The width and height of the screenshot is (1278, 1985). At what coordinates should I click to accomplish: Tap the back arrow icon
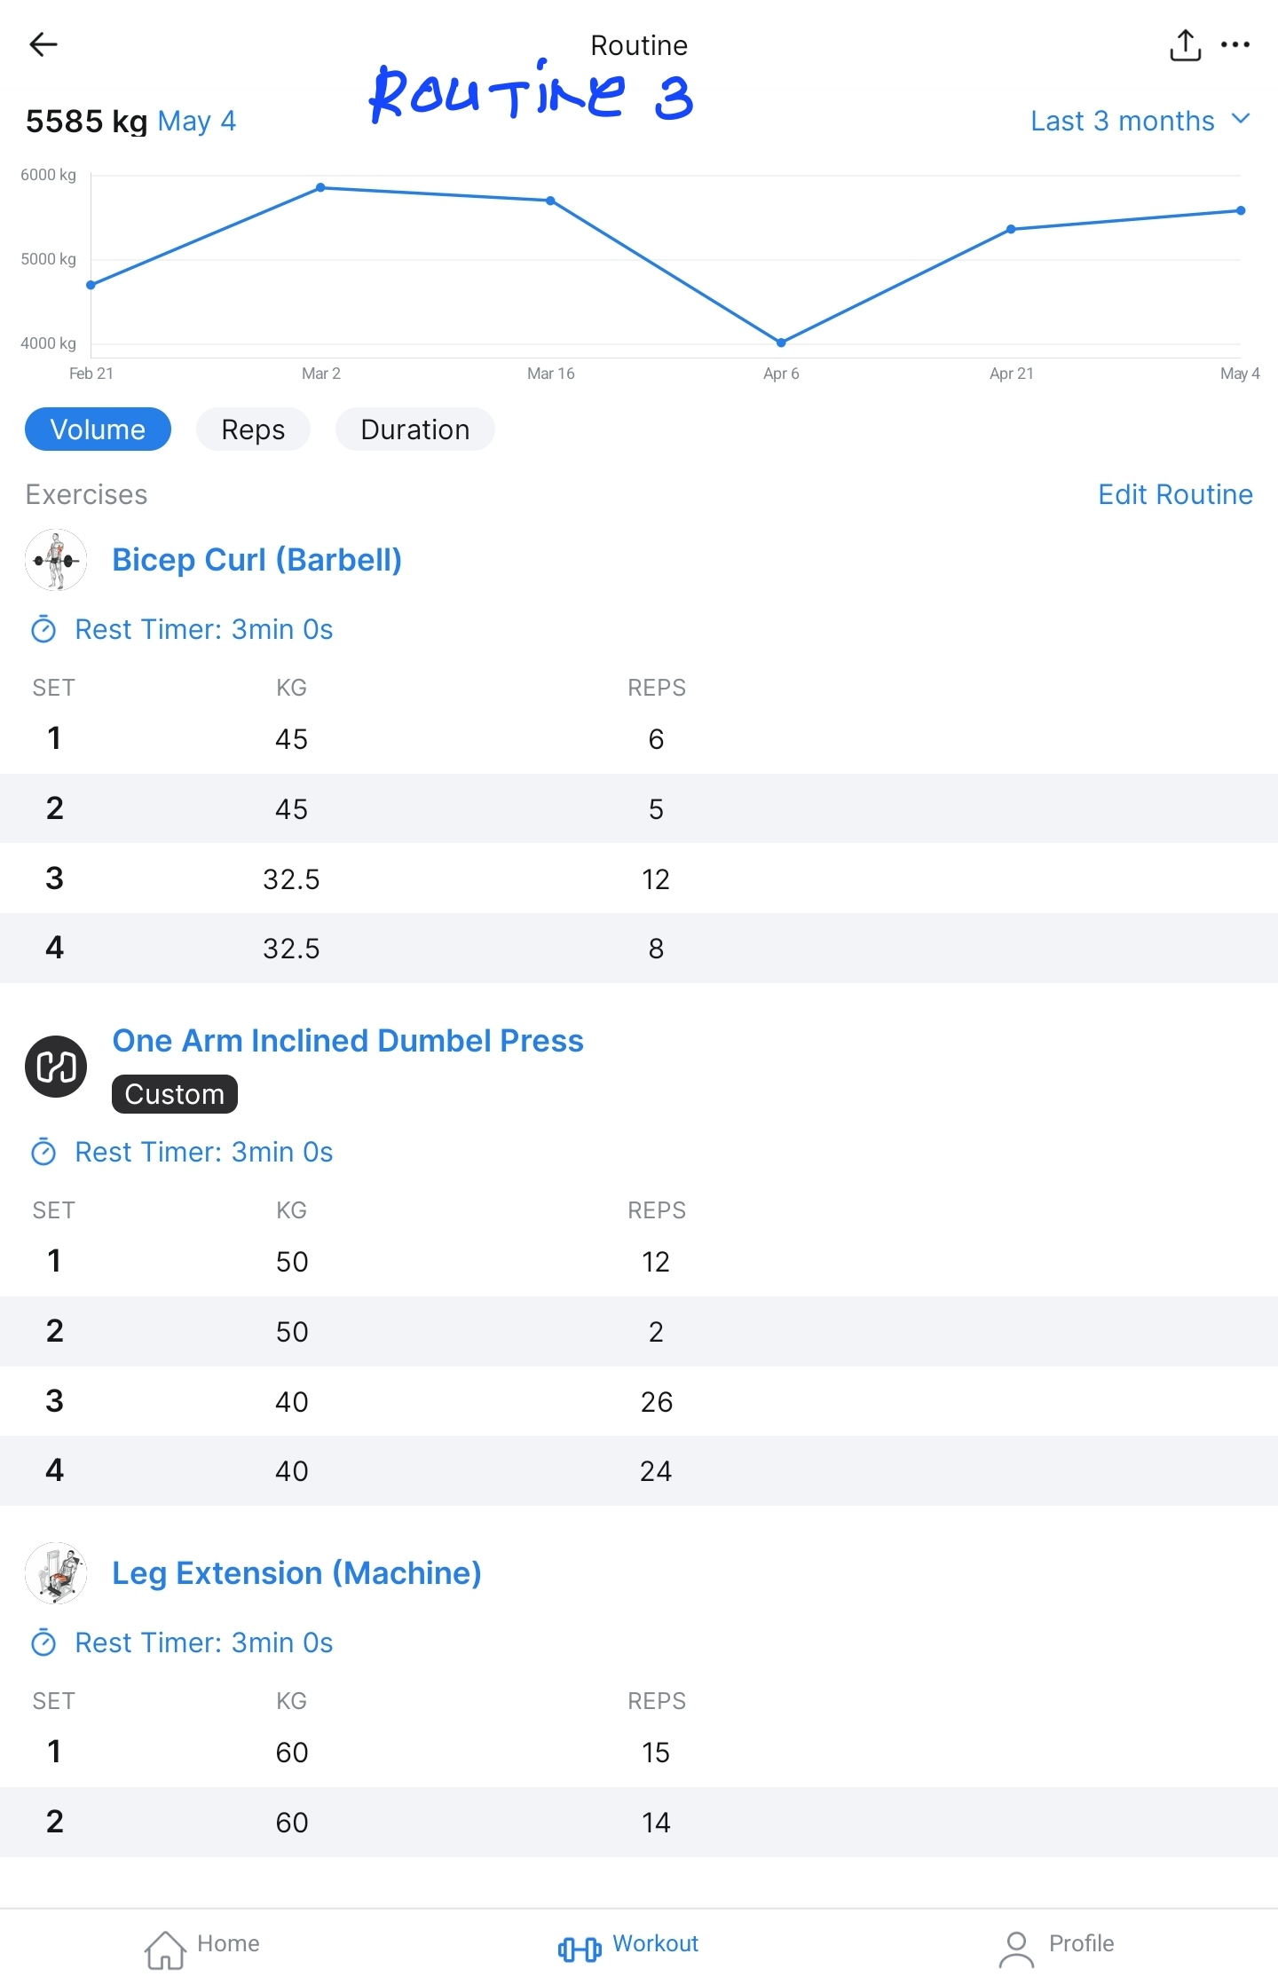tap(43, 44)
